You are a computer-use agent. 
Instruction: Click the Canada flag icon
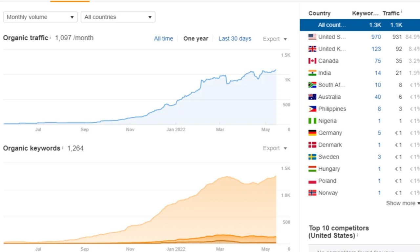[312, 61]
